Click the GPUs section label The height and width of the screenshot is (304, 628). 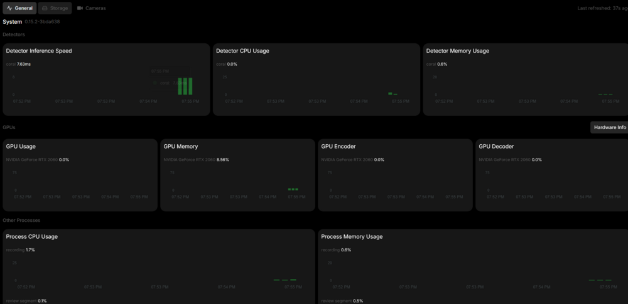click(x=9, y=127)
